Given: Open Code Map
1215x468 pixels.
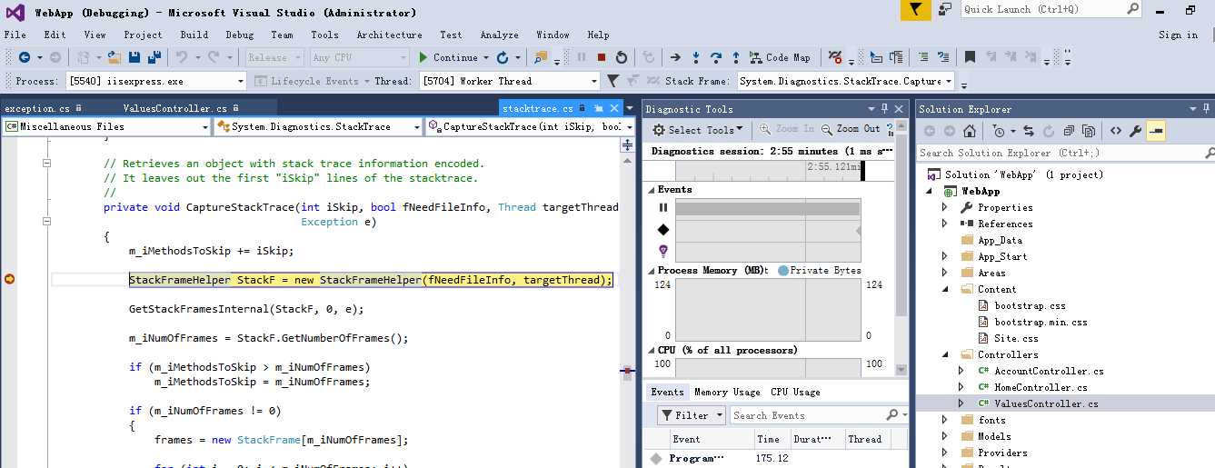Looking at the screenshot, I should pyautogui.click(x=781, y=57).
